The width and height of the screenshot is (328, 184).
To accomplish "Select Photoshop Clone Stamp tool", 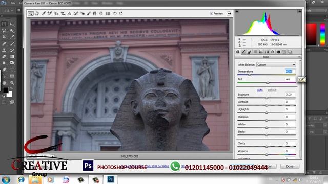I will click(4, 50).
